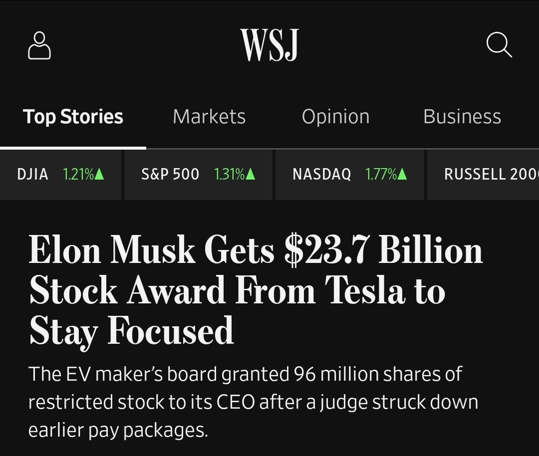Tap the NASDAQ green triangle icon
The height and width of the screenshot is (456, 539).
pyautogui.click(x=402, y=174)
